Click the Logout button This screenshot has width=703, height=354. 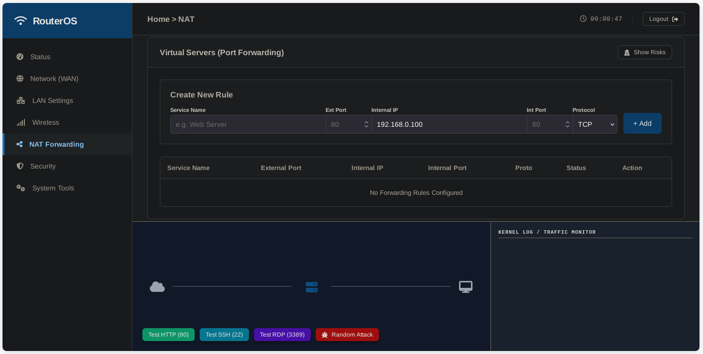point(664,19)
